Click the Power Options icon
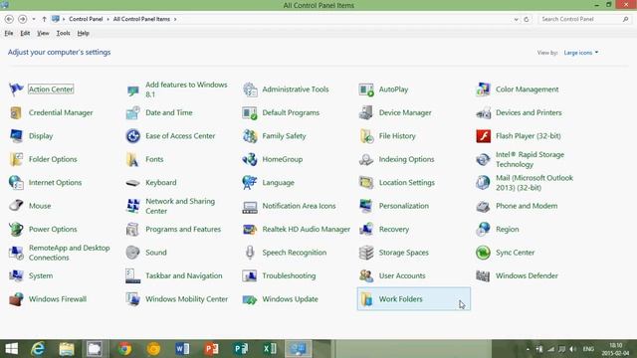 tap(16, 229)
